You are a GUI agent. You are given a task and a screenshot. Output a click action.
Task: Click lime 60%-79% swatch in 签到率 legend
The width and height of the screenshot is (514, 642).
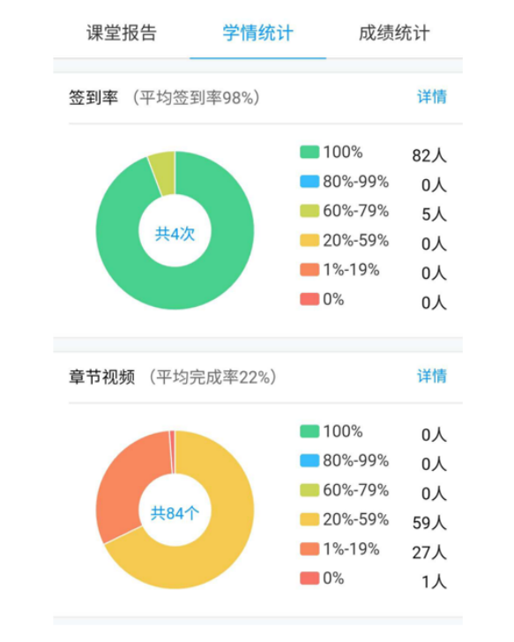point(309,211)
